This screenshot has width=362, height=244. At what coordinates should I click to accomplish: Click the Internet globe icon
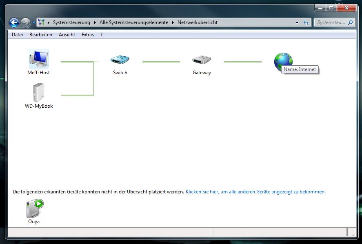coord(283,61)
